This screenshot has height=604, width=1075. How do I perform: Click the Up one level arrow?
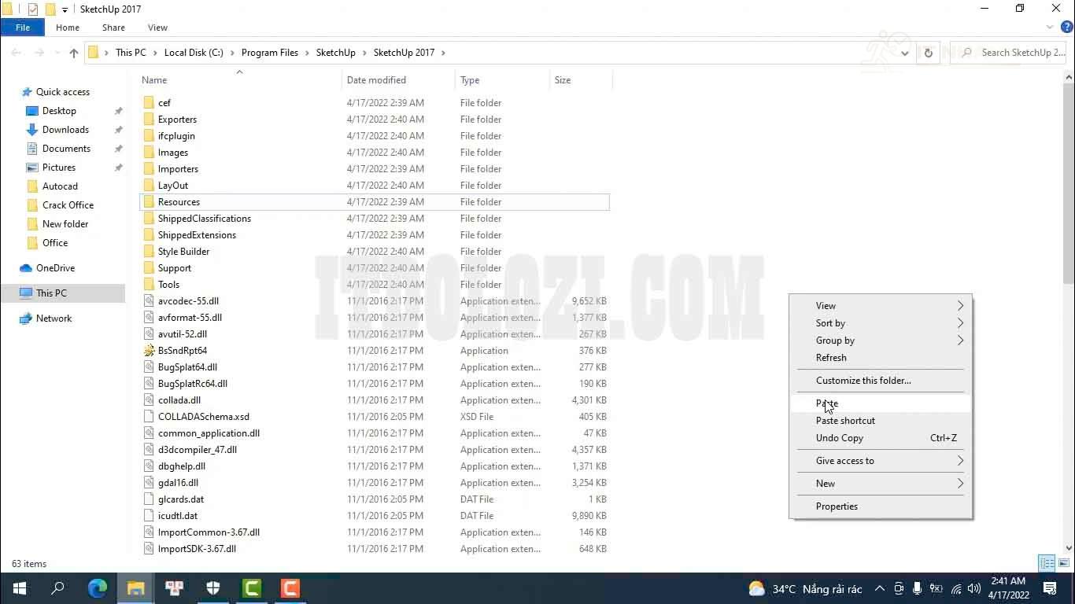click(74, 53)
